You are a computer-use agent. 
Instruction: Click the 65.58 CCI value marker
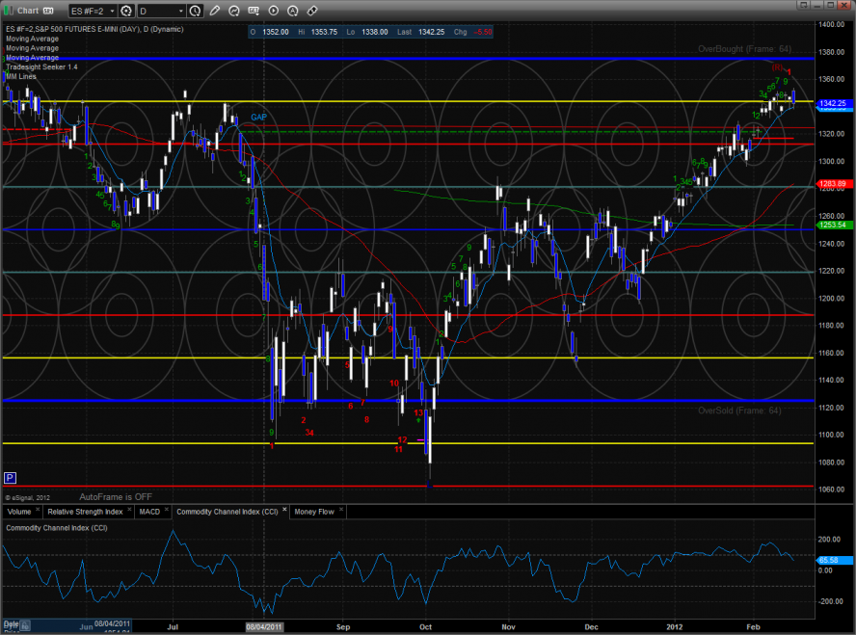[x=833, y=560]
